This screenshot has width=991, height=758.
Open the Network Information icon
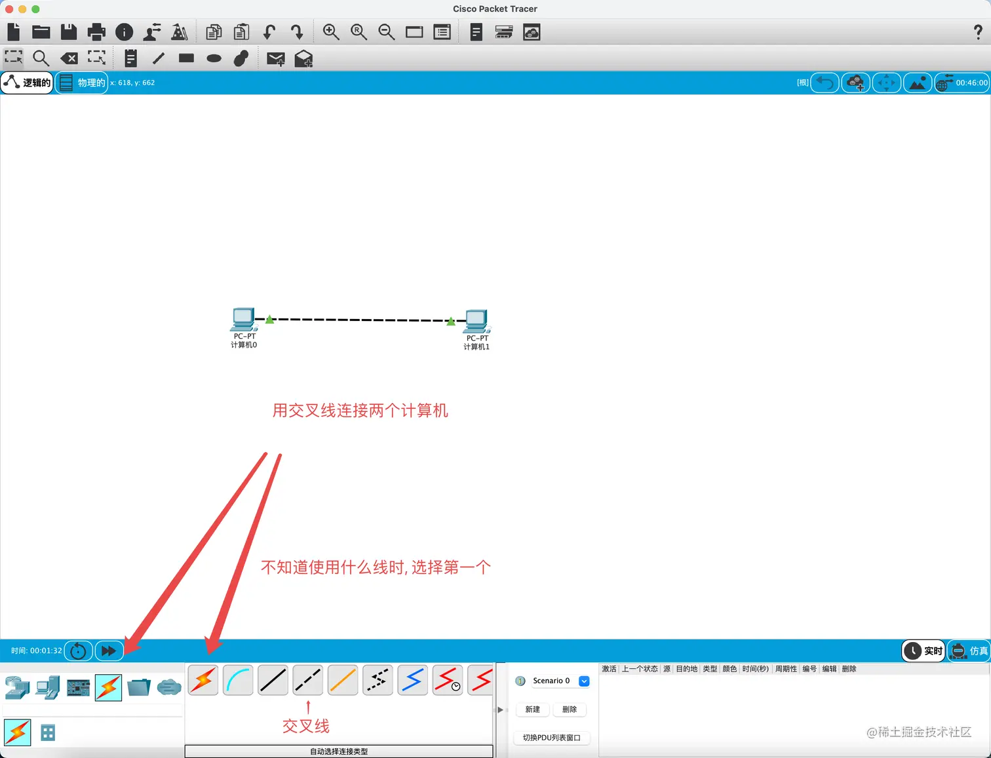pyautogui.click(x=124, y=32)
